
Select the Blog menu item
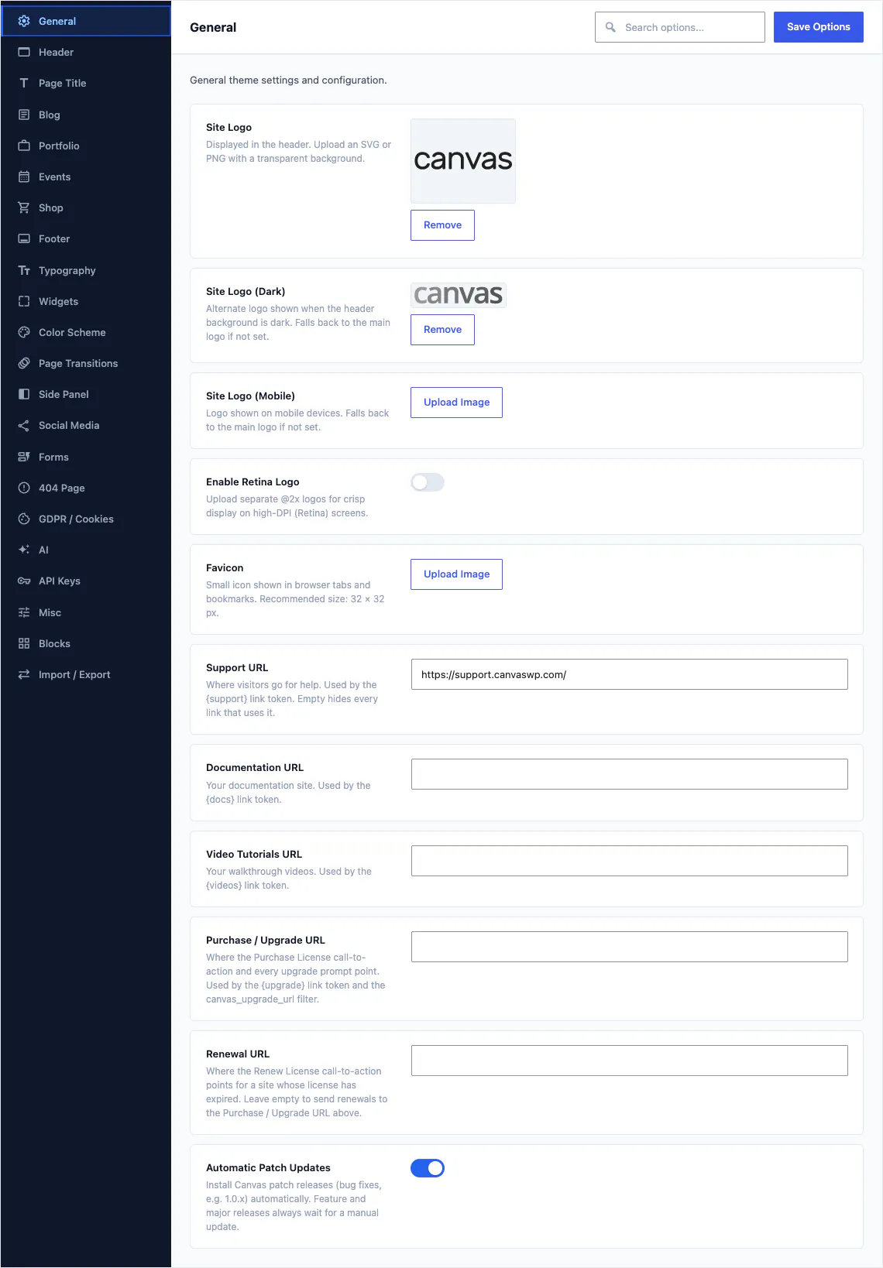85,115
